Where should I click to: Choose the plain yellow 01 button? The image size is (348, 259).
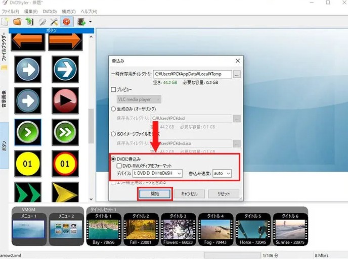[x=28, y=164]
